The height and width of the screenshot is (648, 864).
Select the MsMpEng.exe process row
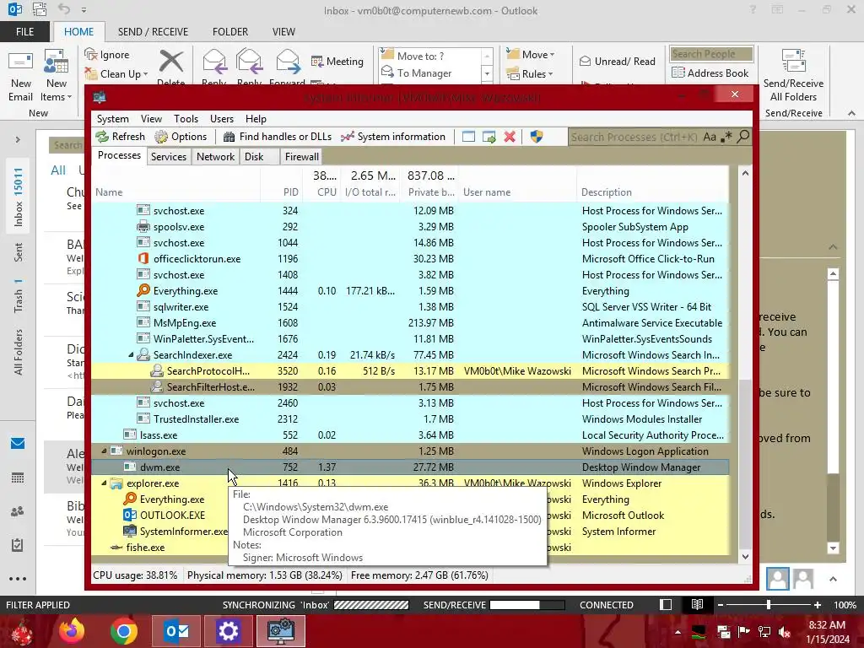(410, 323)
